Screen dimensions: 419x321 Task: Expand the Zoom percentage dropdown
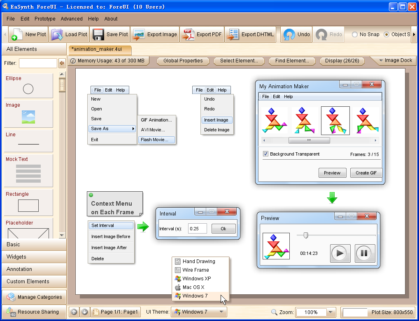click(331, 312)
